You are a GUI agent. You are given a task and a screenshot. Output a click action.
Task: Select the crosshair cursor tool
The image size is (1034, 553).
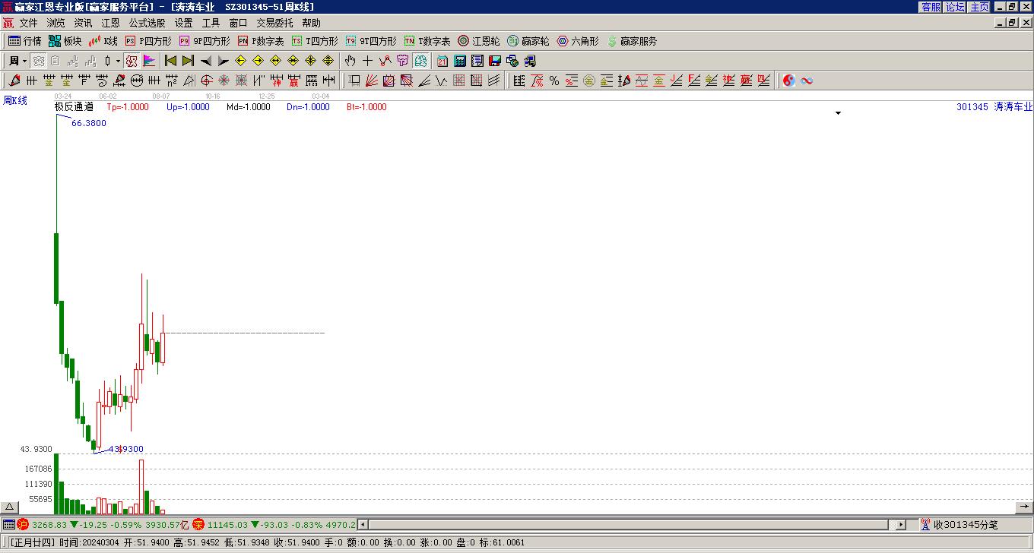(x=368, y=61)
